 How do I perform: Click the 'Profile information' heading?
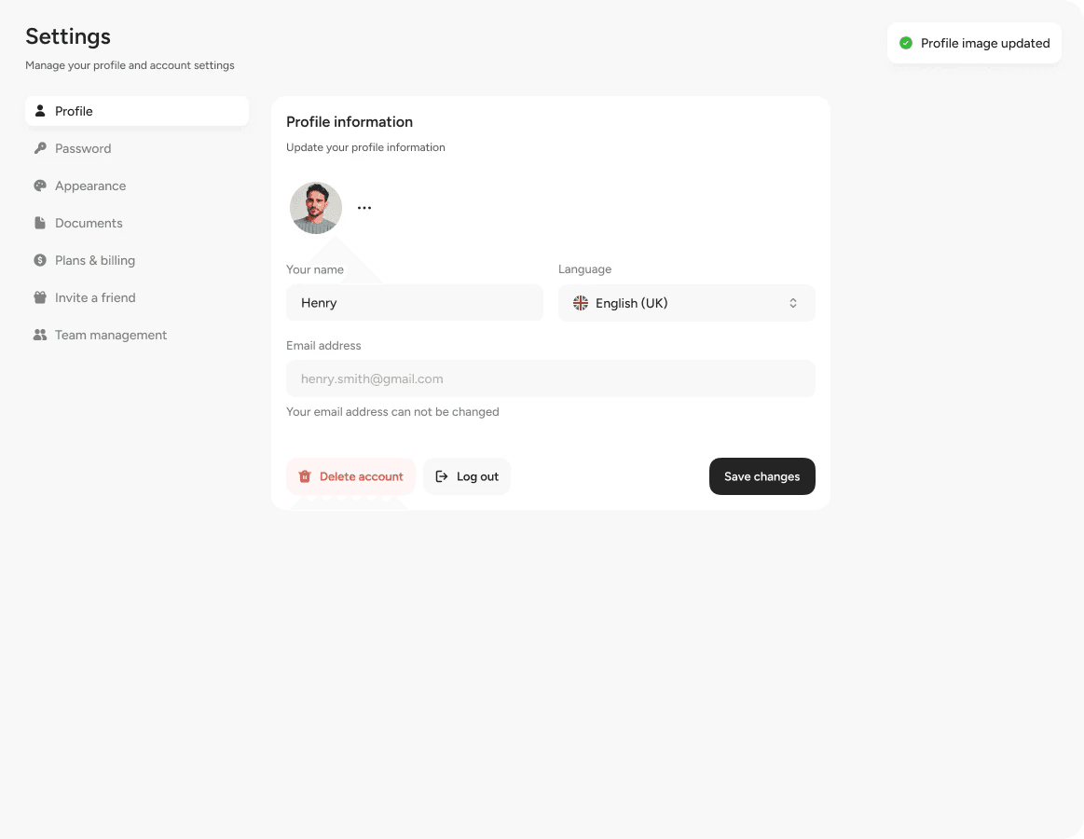[x=350, y=122]
